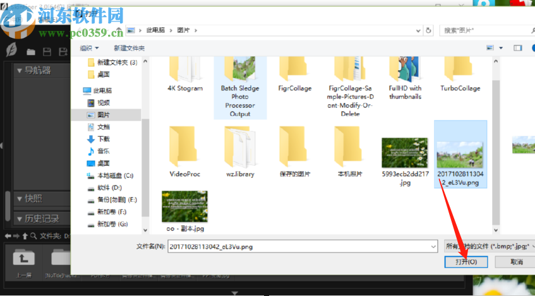Select the FigrCollage folder
The height and width of the screenshot is (296, 535).
click(x=295, y=74)
